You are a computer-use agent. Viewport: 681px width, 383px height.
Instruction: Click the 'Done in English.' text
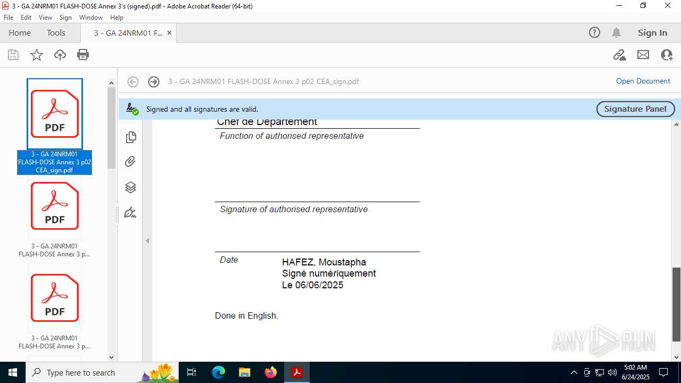point(246,315)
